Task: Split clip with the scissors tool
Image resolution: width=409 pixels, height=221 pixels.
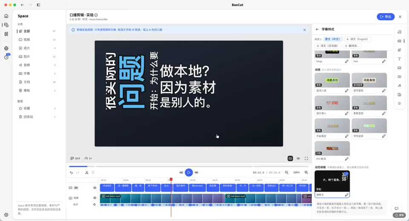Action: click(86, 172)
